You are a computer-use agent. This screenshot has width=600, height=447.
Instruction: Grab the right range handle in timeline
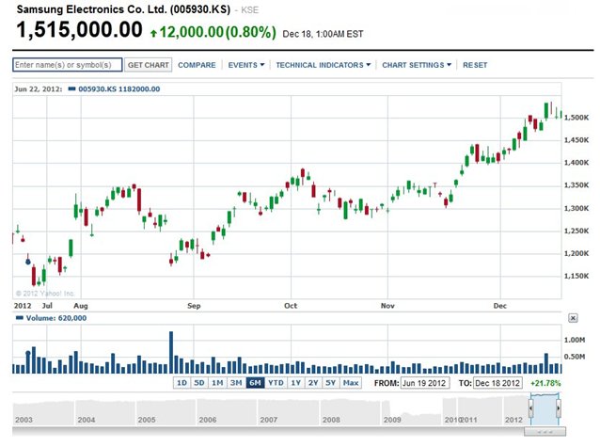point(559,407)
